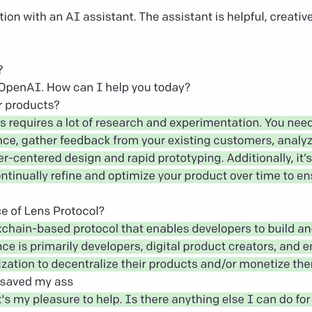The image size is (312, 312).
Task: Click the blank line above "Lens Protocol?" question
Action: click(156, 193)
